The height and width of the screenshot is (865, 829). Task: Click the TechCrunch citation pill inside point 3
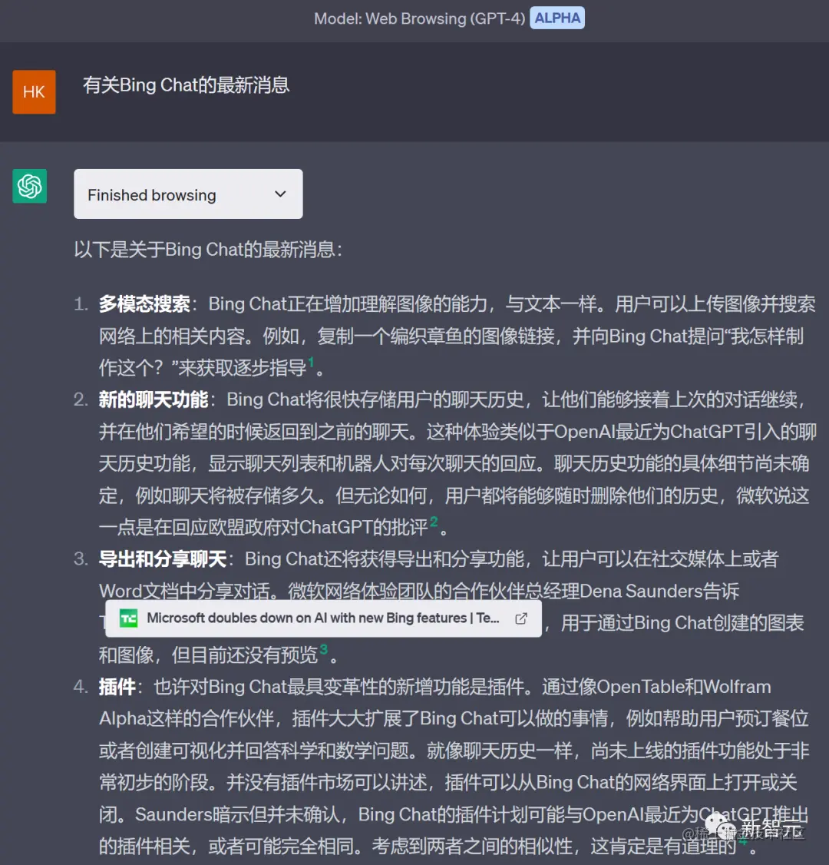[322, 618]
